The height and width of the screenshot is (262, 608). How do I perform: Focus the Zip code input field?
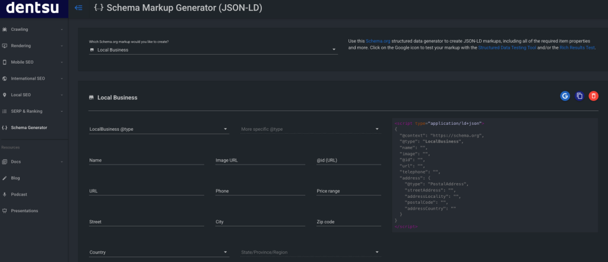349,222
